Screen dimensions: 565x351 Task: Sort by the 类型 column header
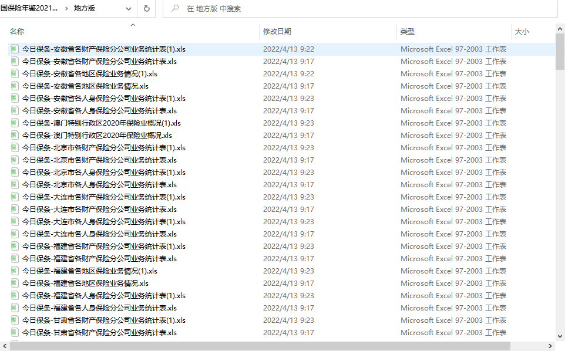tap(408, 31)
